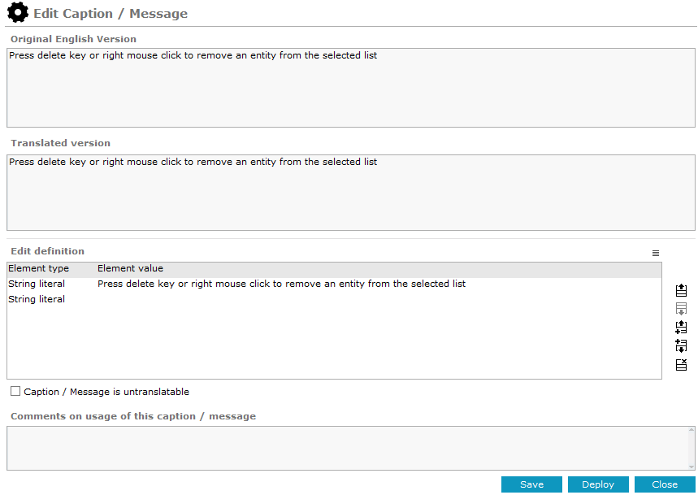Insert a new row below icon

point(681,345)
